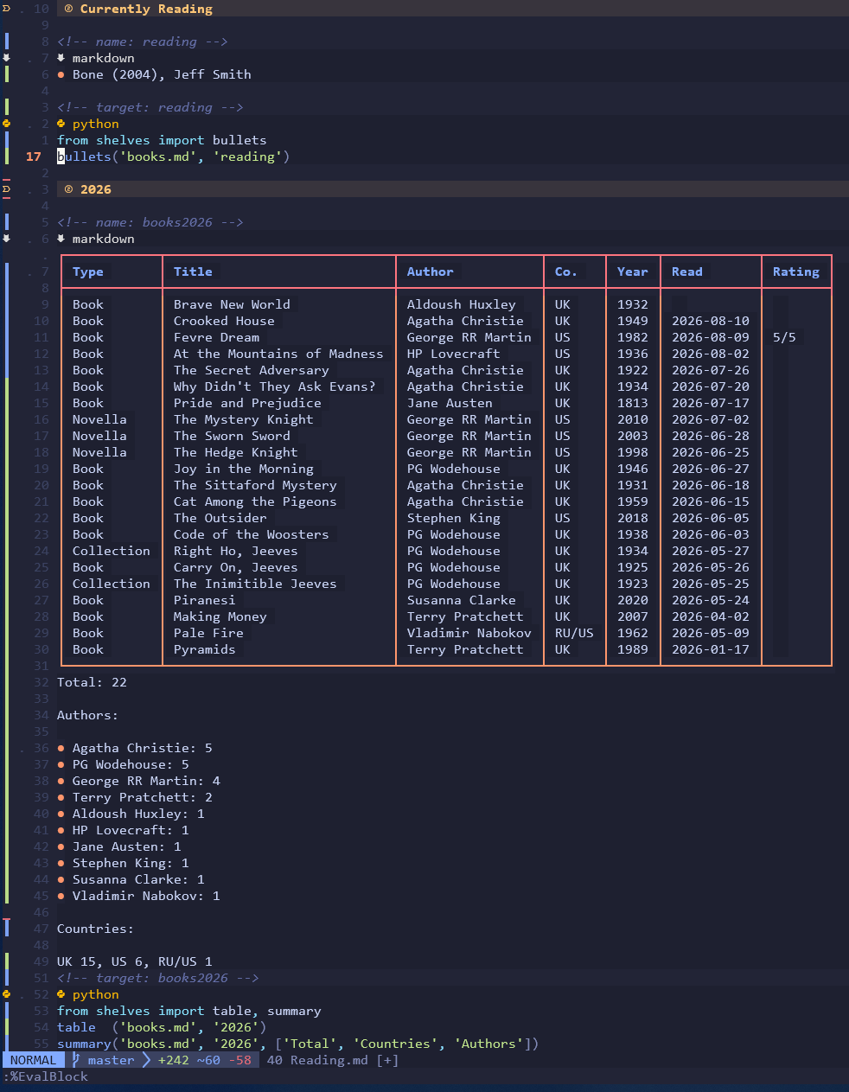
Task: Click the table ('books.md', '2026') code line
Action: [162, 1027]
